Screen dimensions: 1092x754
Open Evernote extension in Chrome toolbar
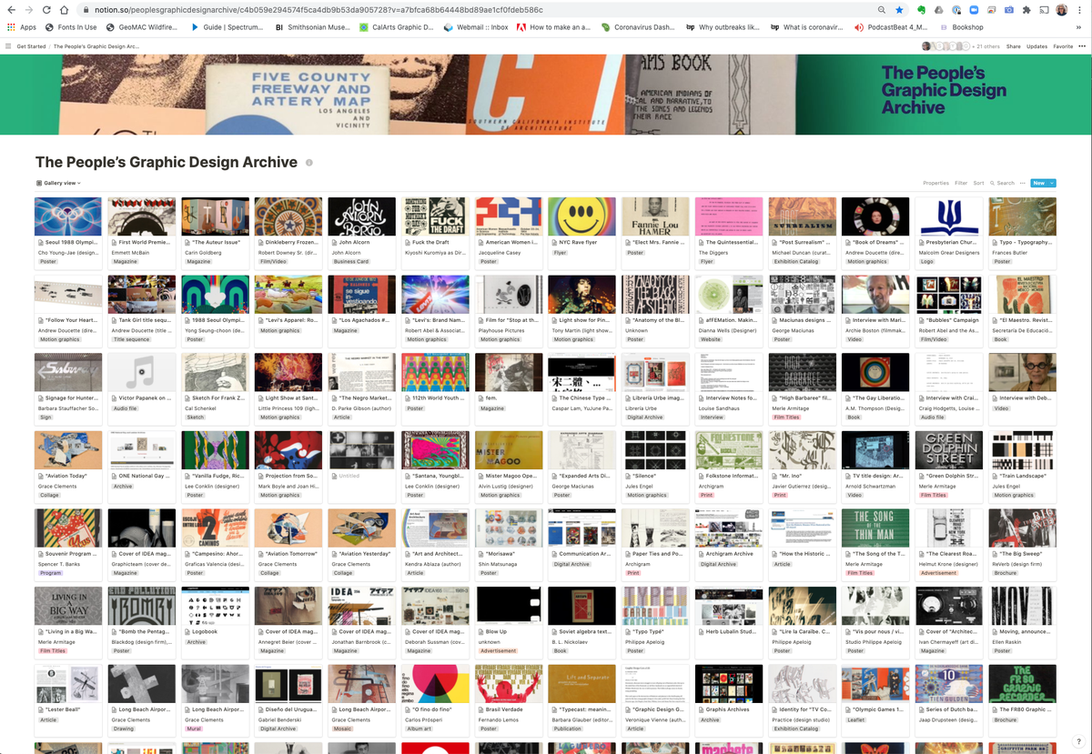pyautogui.click(x=921, y=9)
